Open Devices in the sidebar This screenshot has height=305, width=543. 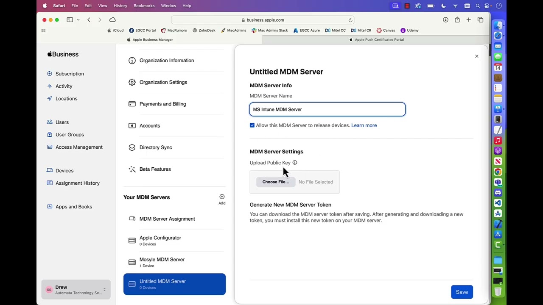[x=60, y=171]
